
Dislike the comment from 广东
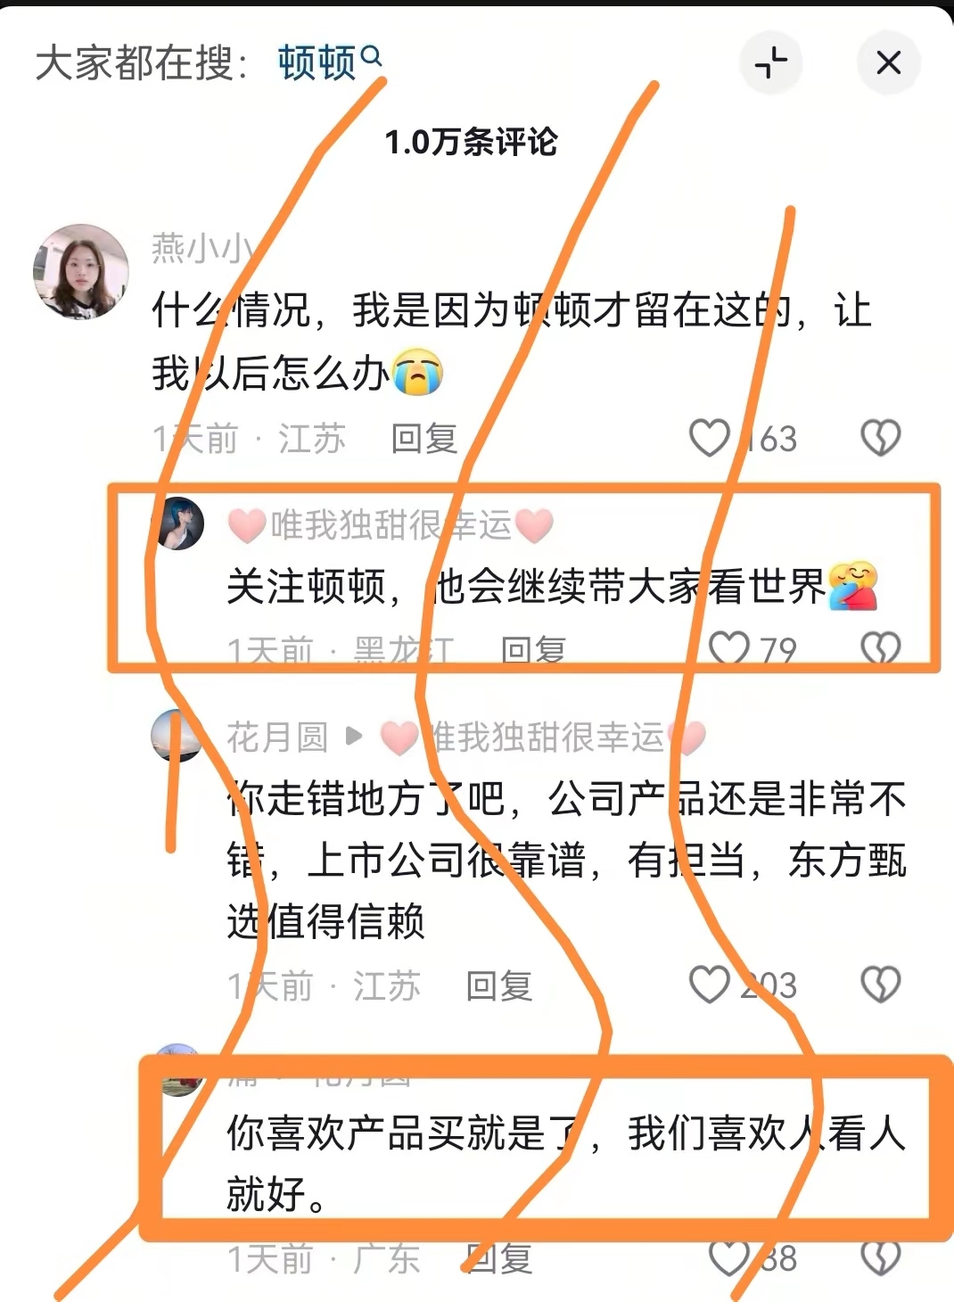(881, 1257)
